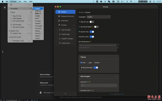
Task: Click the sidebar toggle icon in bottom status bar
Action: 1,100
